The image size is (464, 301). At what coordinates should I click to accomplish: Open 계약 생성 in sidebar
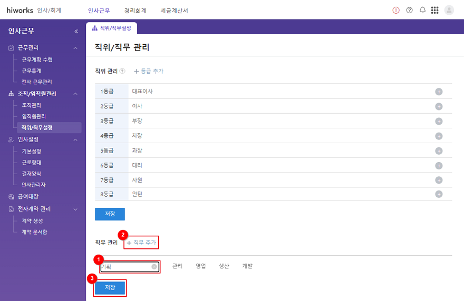32,221
